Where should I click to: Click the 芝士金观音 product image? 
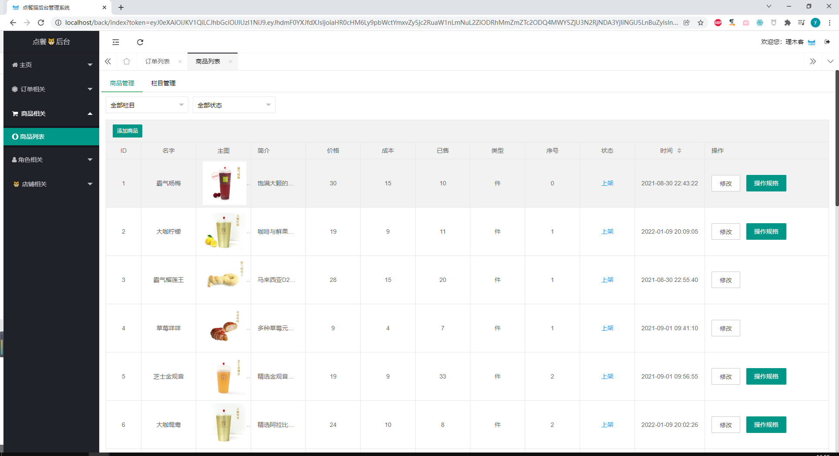click(225, 376)
